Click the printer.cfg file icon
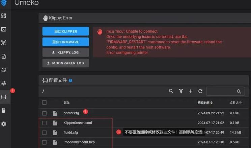This screenshot has width=251, height=148. coord(55,113)
